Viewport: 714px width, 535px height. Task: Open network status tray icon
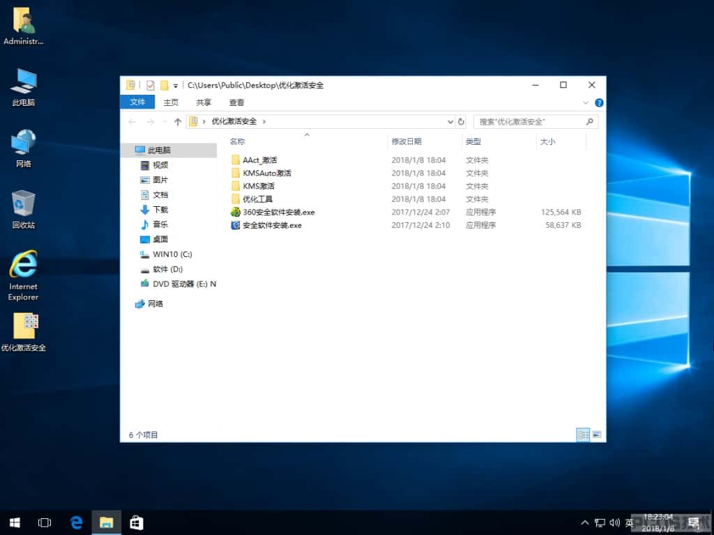point(600,522)
